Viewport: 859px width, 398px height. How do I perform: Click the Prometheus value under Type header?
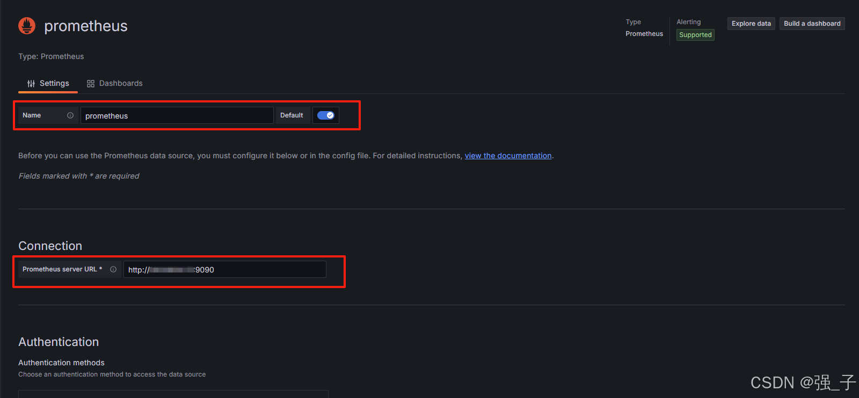coord(644,34)
